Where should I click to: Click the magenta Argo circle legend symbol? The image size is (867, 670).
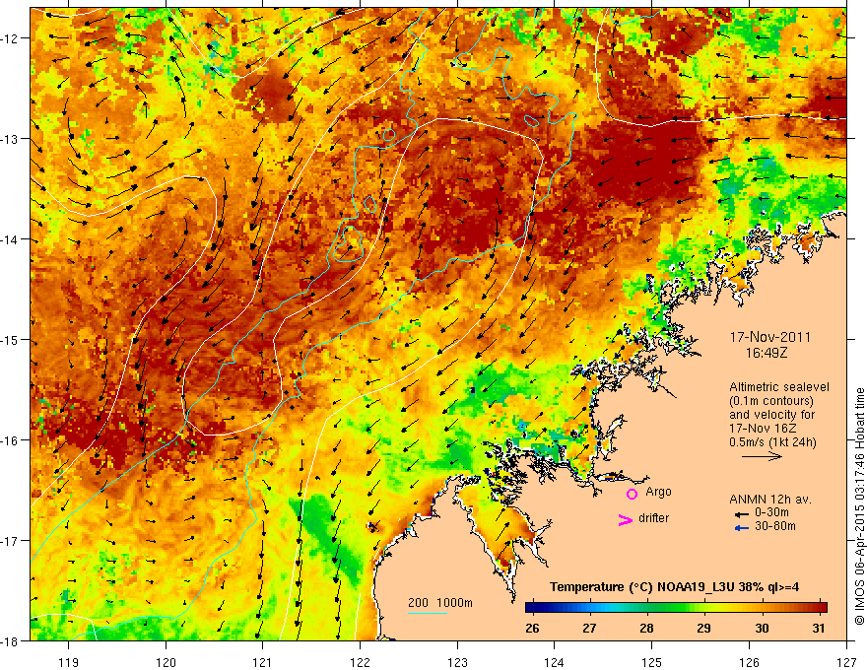pos(632,494)
